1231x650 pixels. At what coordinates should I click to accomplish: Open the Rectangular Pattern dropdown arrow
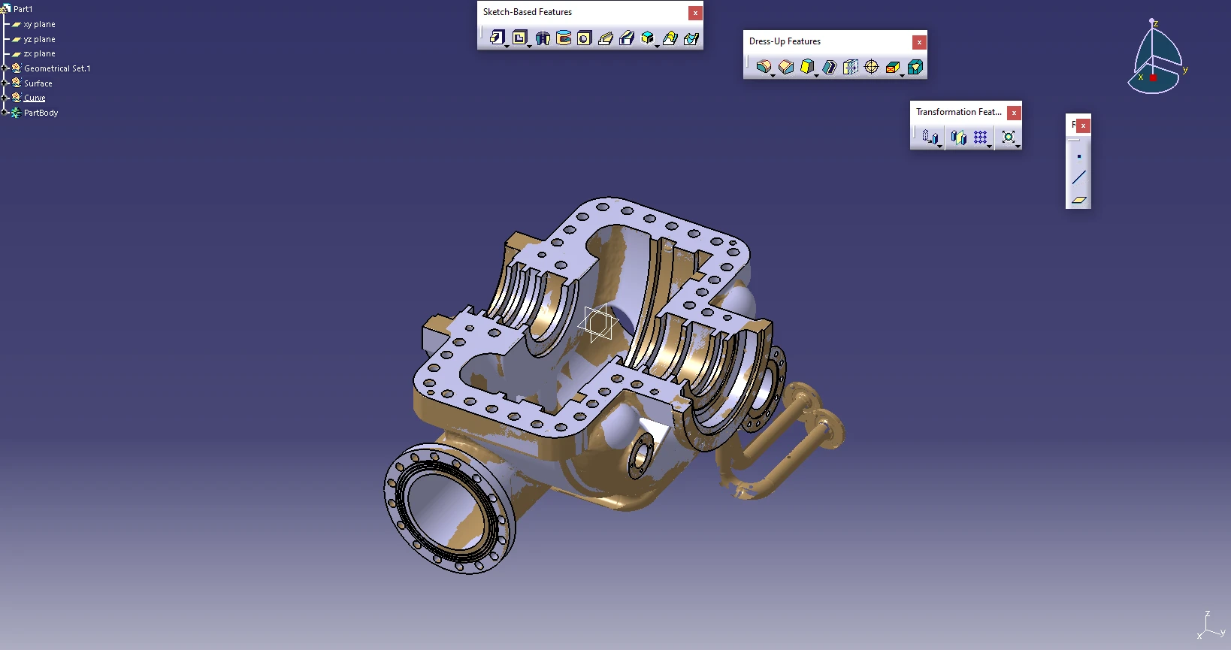pos(990,147)
